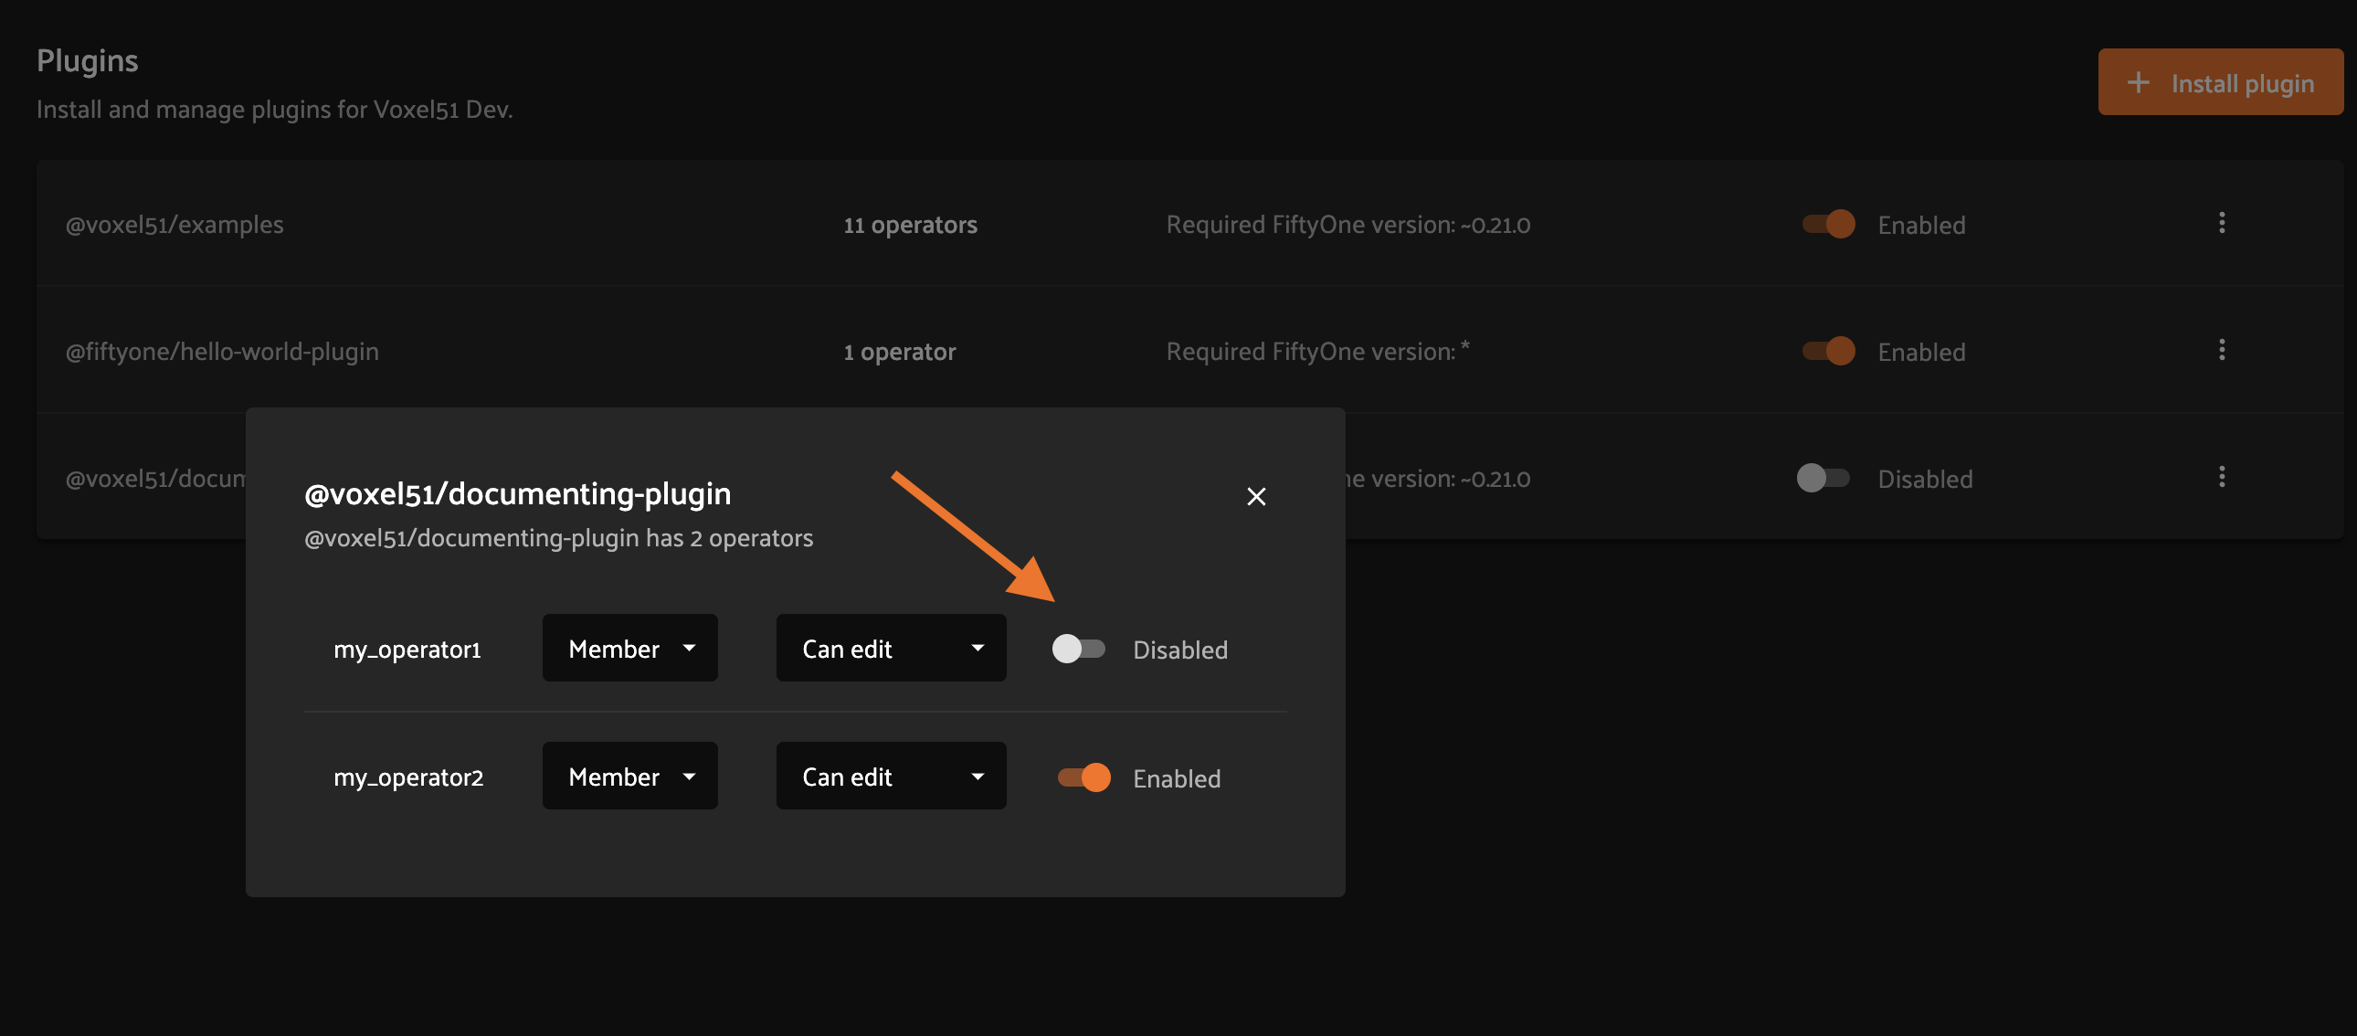
Task: Select the @voxel51/examples plugin name
Action: [174, 225]
